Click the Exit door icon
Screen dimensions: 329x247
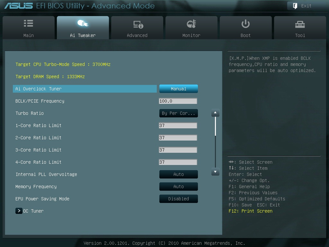pyautogui.click(x=294, y=6)
